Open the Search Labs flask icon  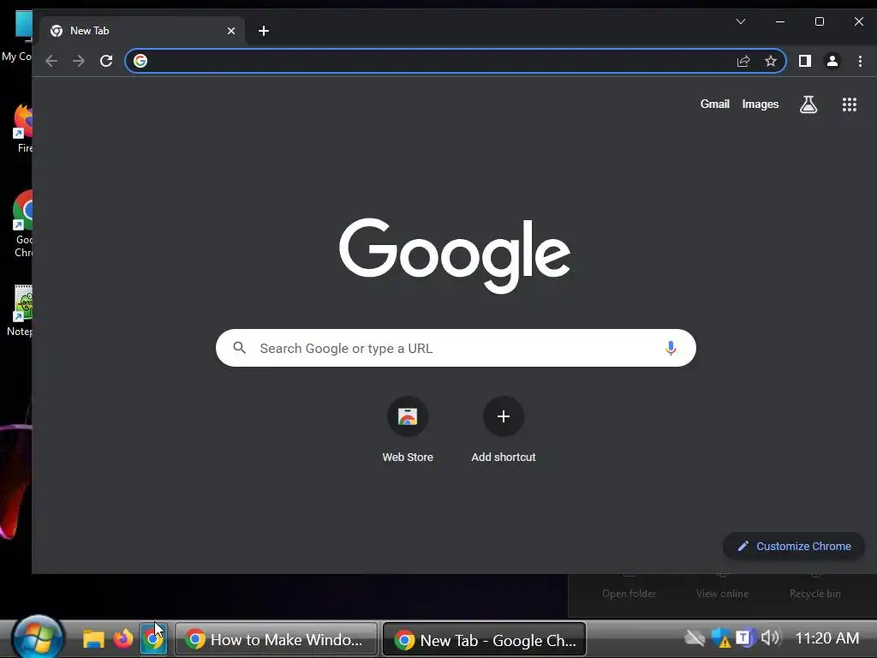[x=808, y=104]
